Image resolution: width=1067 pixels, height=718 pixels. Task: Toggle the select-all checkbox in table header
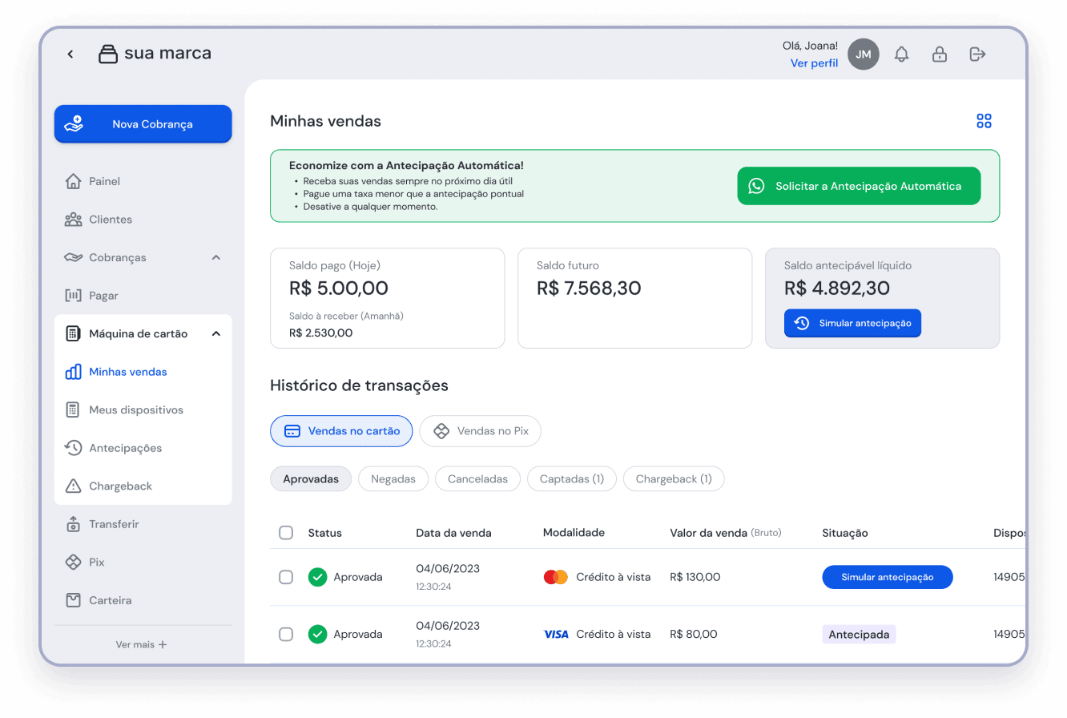[x=286, y=533]
